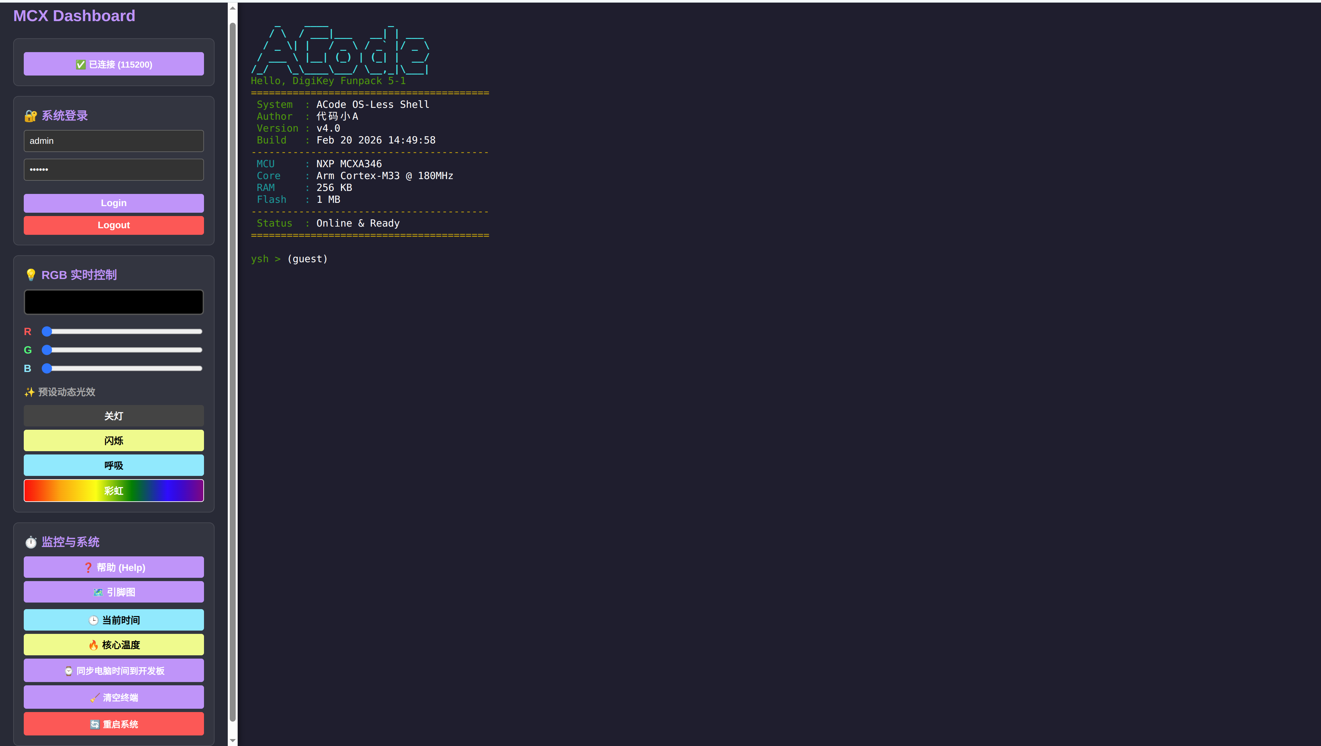Activate the 闪烁 blink effect

(x=113, y=441)
